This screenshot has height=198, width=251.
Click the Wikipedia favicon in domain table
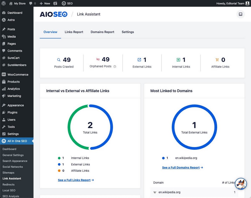point(155,192)
